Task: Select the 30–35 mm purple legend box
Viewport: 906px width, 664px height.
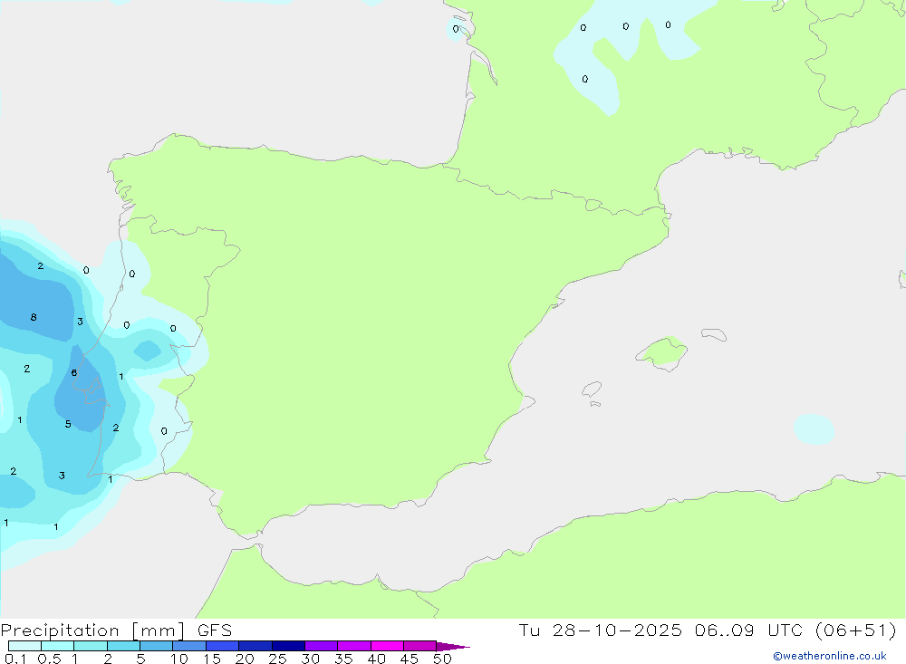Action: click(321, 646)
